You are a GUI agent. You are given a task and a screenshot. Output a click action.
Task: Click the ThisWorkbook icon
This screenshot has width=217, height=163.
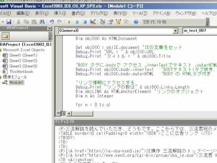click(x=5, y=72)
